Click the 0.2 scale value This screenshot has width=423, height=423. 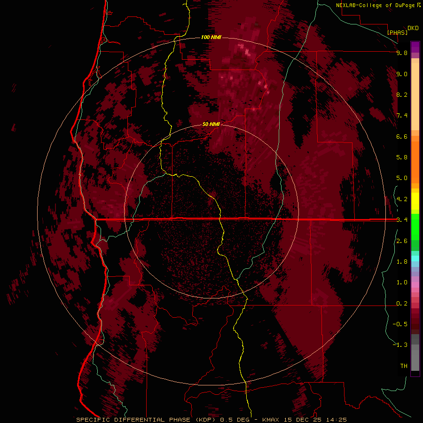click(x=402, y=304)
